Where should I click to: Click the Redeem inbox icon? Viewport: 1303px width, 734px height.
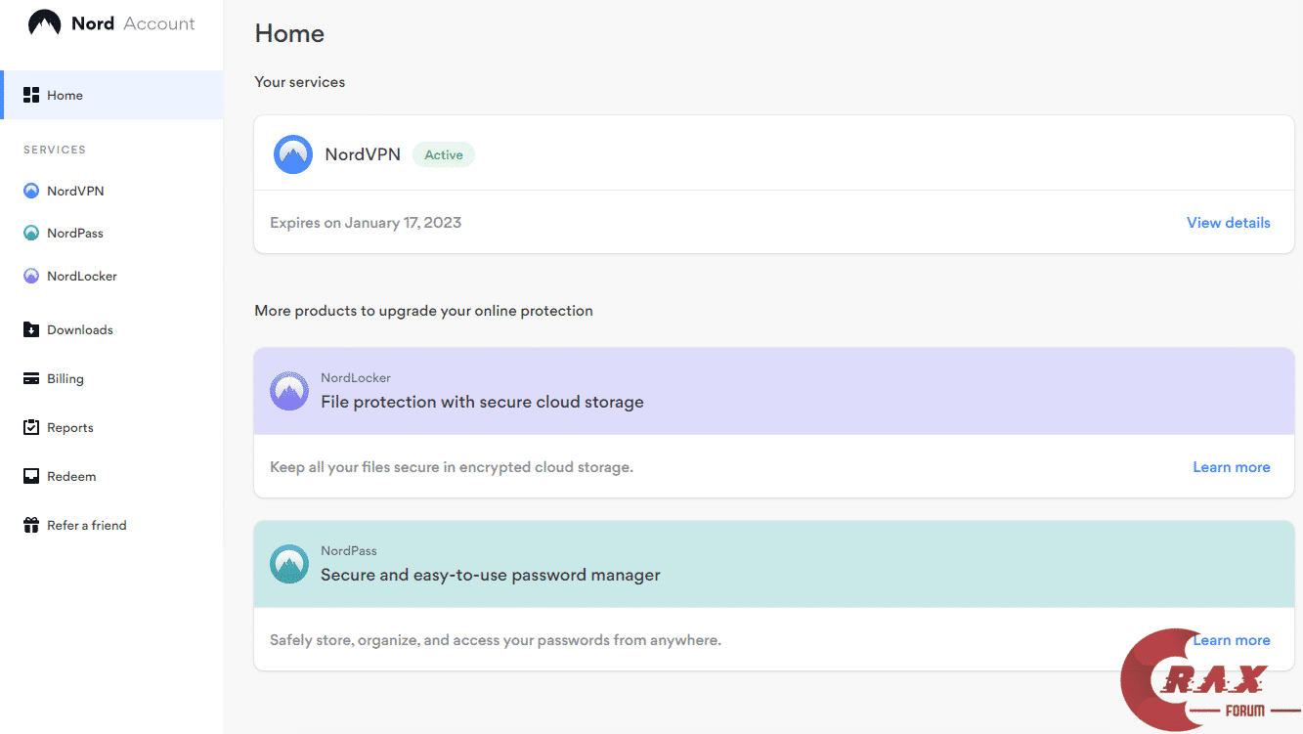click(x=31, y=477)
